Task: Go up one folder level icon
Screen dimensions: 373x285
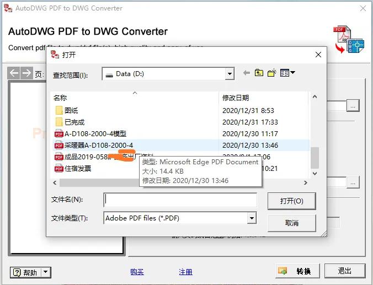Action: [x=259, y=73]
